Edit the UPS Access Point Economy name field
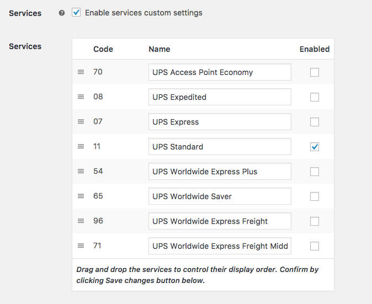This screenshot has height=304, width=372. [220, 72]
